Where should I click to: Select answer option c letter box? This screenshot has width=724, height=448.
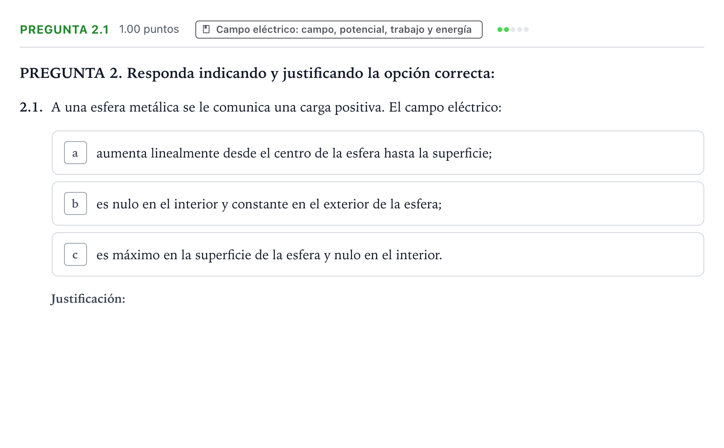tap(76, 254)
